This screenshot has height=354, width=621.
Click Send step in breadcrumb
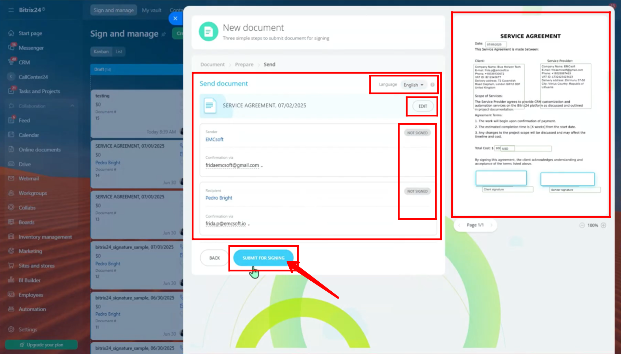[x=269, y=64]
